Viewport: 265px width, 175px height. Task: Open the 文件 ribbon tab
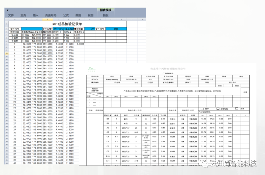11,15
